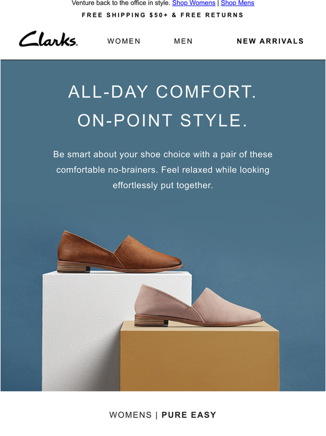Open the Shop Mens link
Image resolution: width=326 pixels, height=436 pixels.
[x=238, y=3]
